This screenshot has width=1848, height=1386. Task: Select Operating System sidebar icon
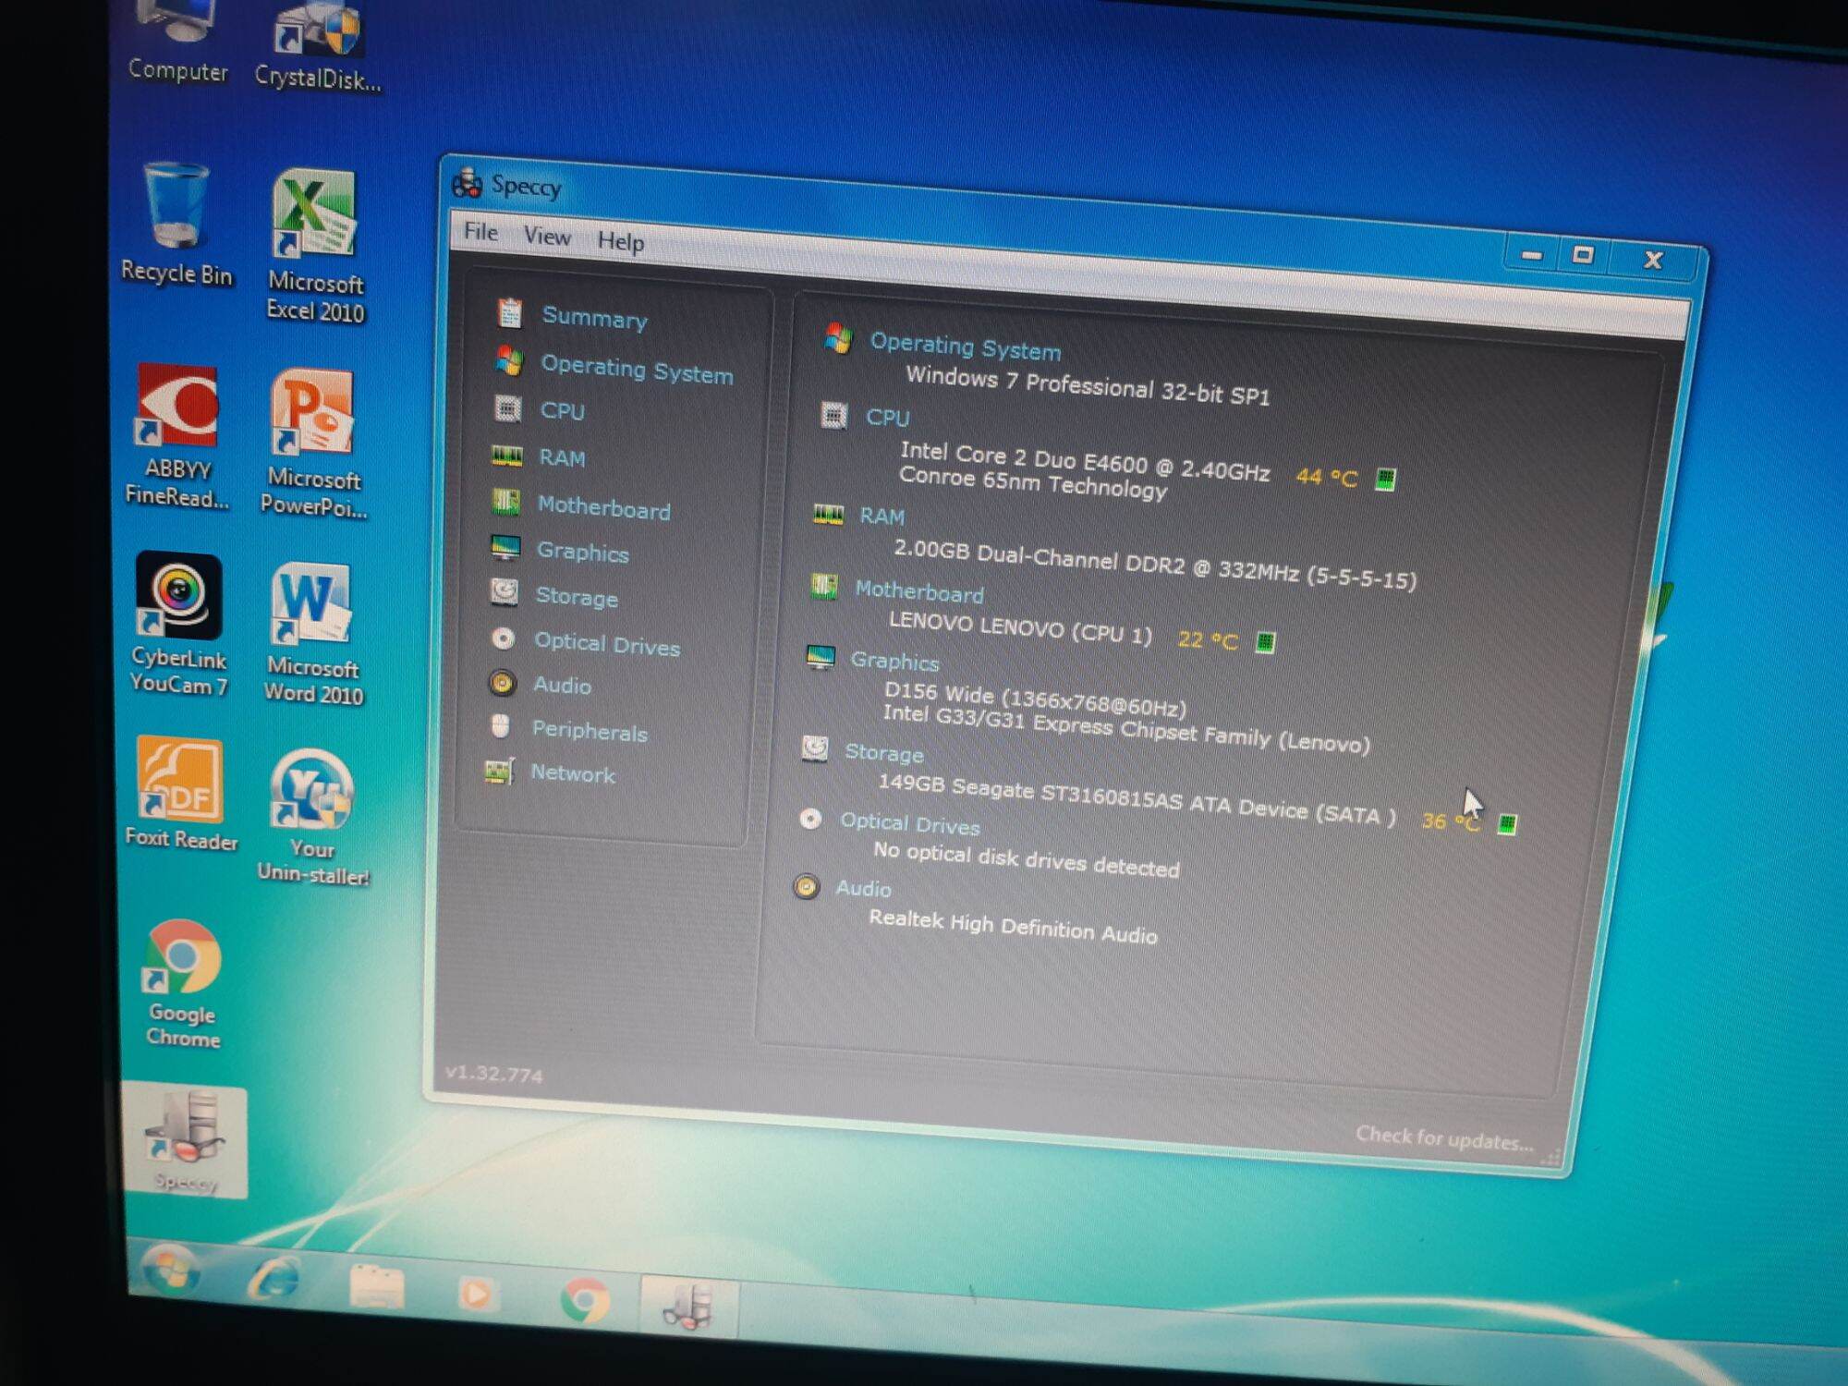tap(508, 360)
